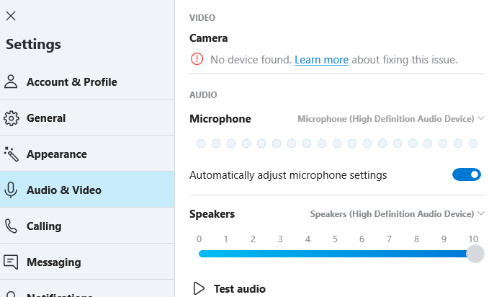Screen dimensions: 489x297
Task: Click the red camera warning icon
Action: point(197,60)
